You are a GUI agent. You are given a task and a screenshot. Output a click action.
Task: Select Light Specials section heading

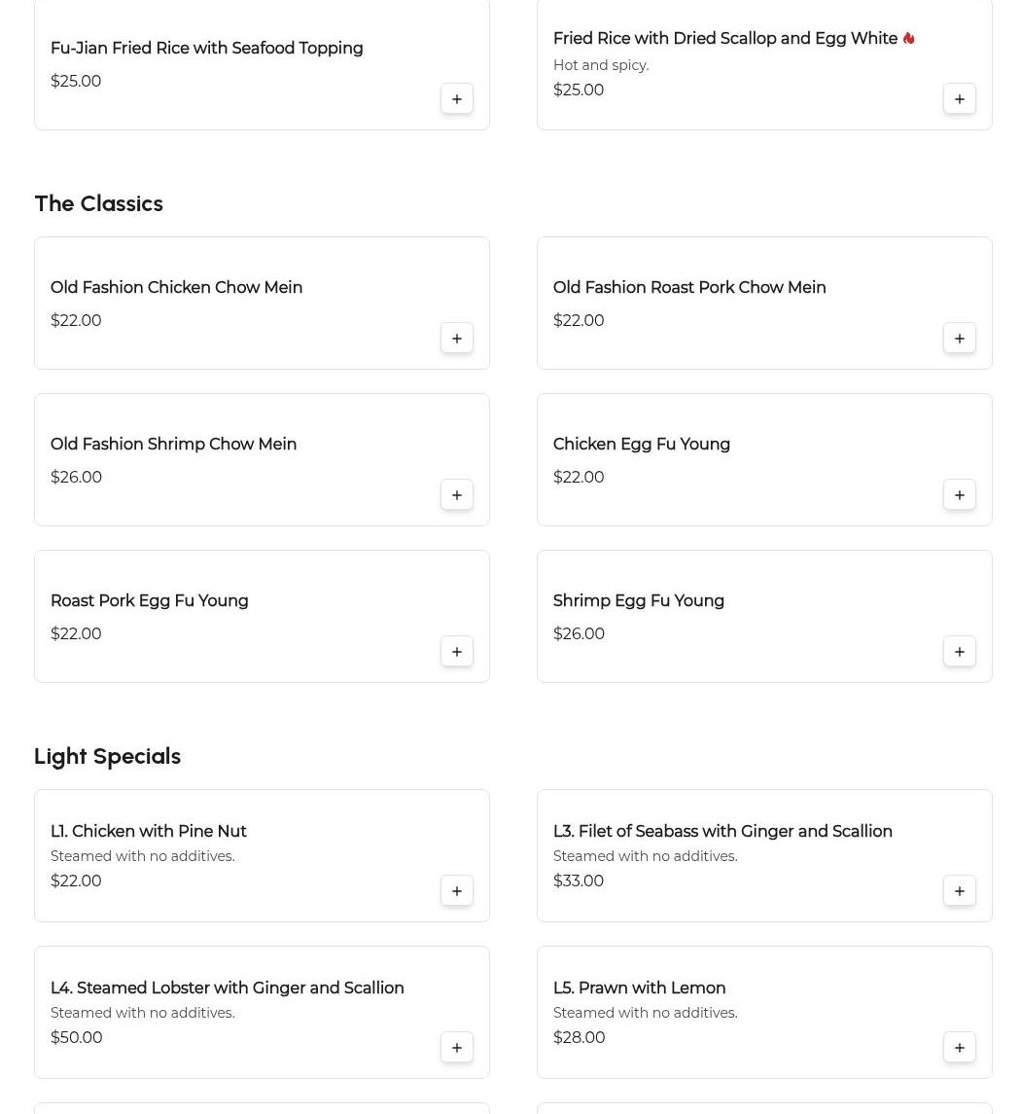pos(107,756)
